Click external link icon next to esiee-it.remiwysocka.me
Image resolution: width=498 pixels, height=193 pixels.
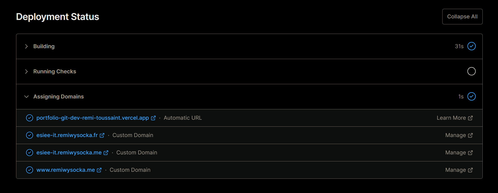pos(106,153)
